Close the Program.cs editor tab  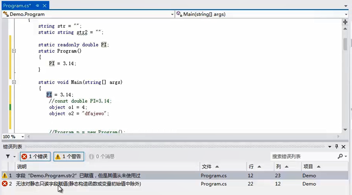[44, 6]
